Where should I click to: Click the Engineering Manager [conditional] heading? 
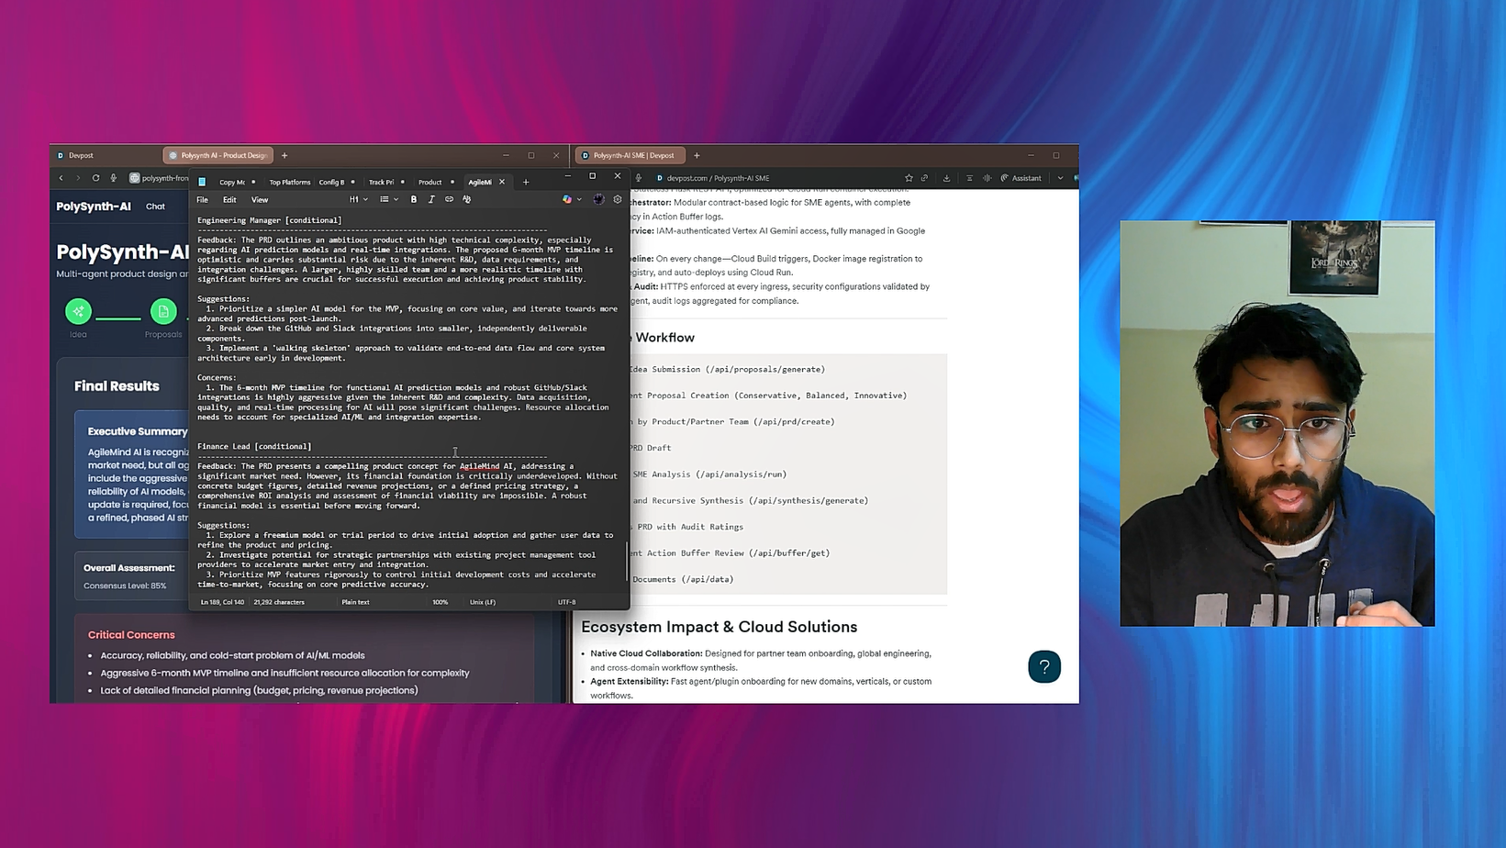click(270, 220)
